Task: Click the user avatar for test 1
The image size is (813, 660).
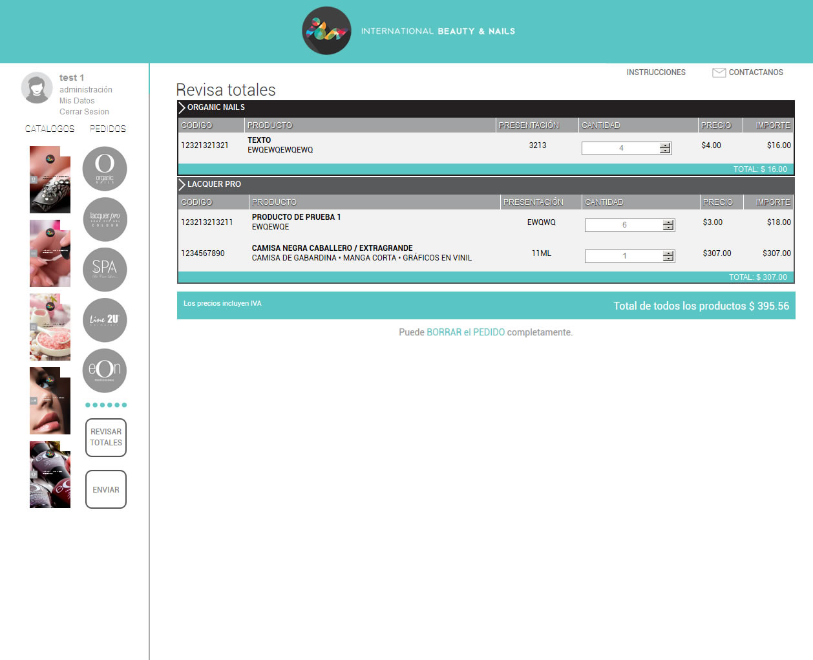Action: (37, 88)
